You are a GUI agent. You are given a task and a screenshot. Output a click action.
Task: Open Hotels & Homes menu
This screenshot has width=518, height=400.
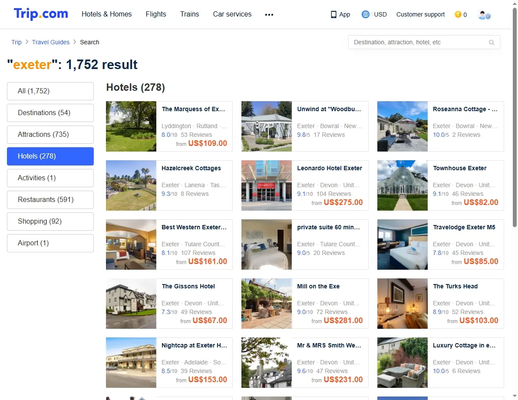[106, 14]
